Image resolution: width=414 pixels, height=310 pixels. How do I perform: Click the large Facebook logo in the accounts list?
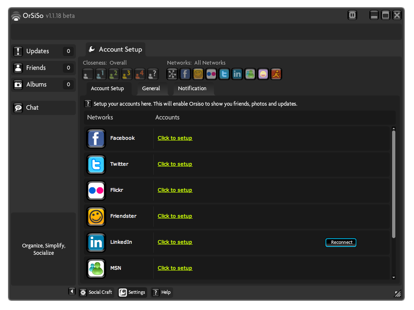click(96, 138)
